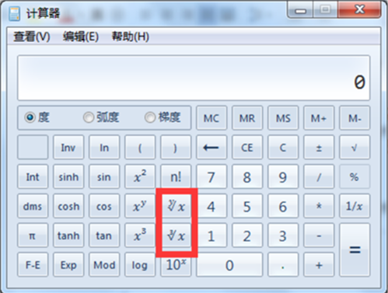Click the n! factorial button

pos(176,176)
